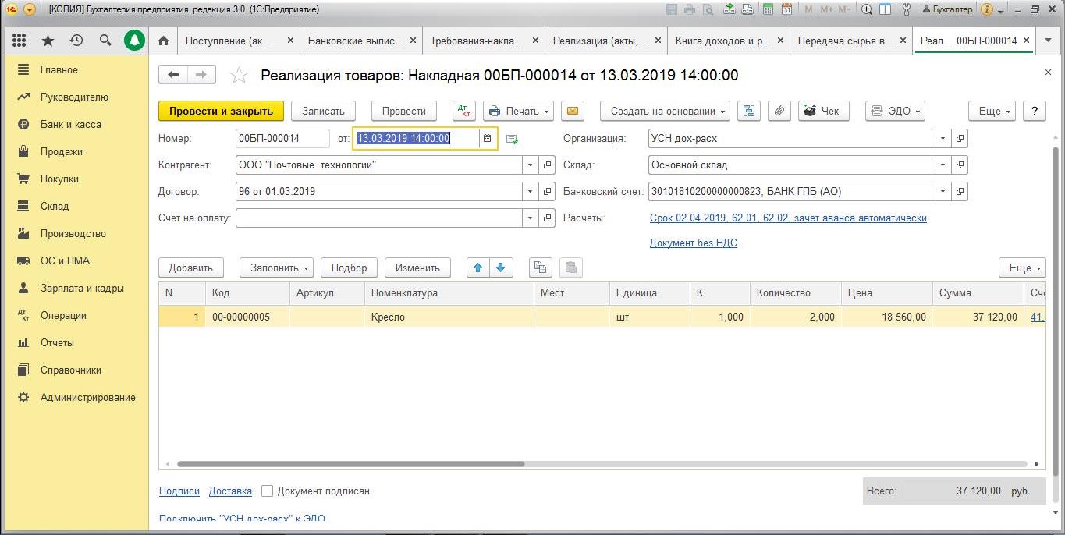Switch to the Книга доходов и расходов tab

point(722,41)
